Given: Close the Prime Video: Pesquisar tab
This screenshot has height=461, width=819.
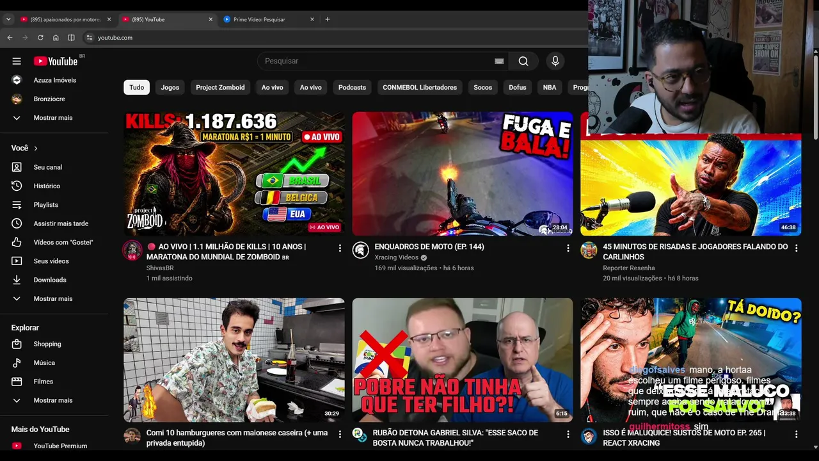Looking at the screenshot, I should [x=312, y=19].
